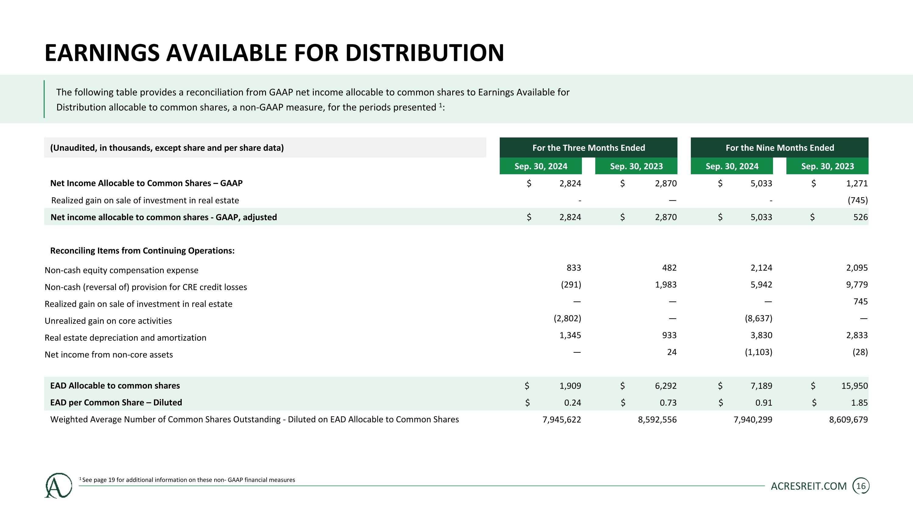Click the Reconciling Items from Continuing Operations heading

(x=142, y=251)
